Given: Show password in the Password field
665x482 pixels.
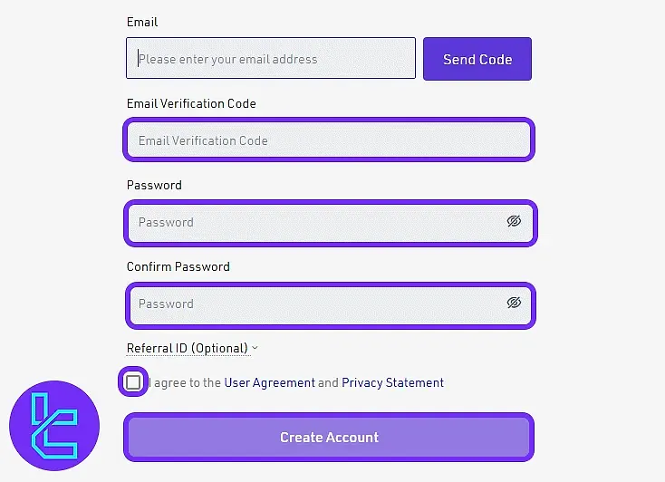Looking at the screenshot, I should click(x=514, y=221).
